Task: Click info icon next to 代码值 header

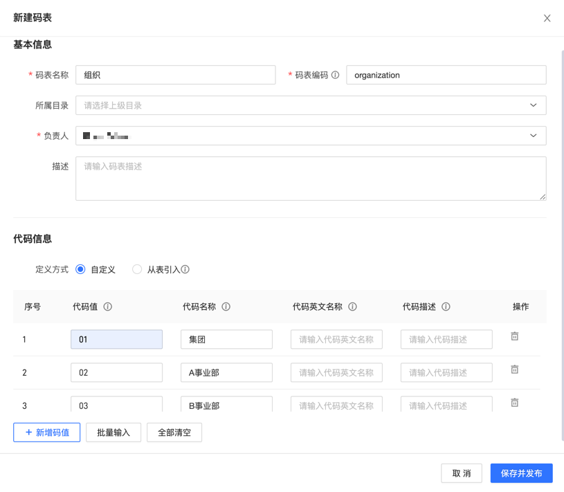Action: point(107,307)
